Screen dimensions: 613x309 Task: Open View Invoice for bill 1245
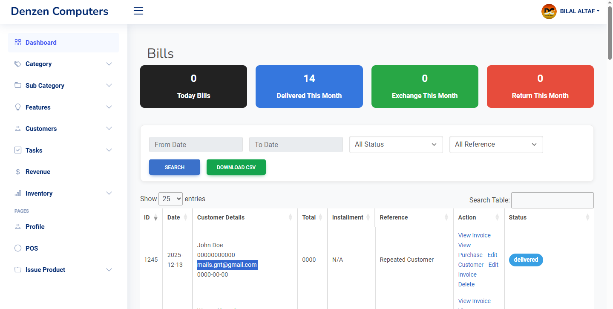pyautogui.click(x=474, y=235)
